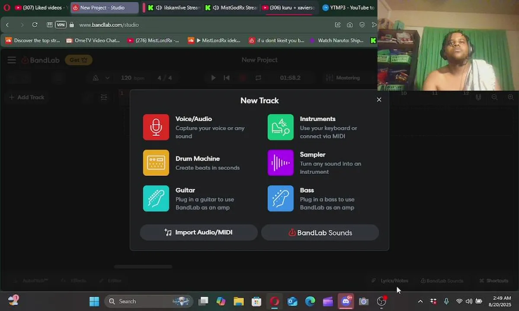Viewport: 519px width, 311px height.
Task: Select the blue Bass track icon
Action: [x=280, y=199]
